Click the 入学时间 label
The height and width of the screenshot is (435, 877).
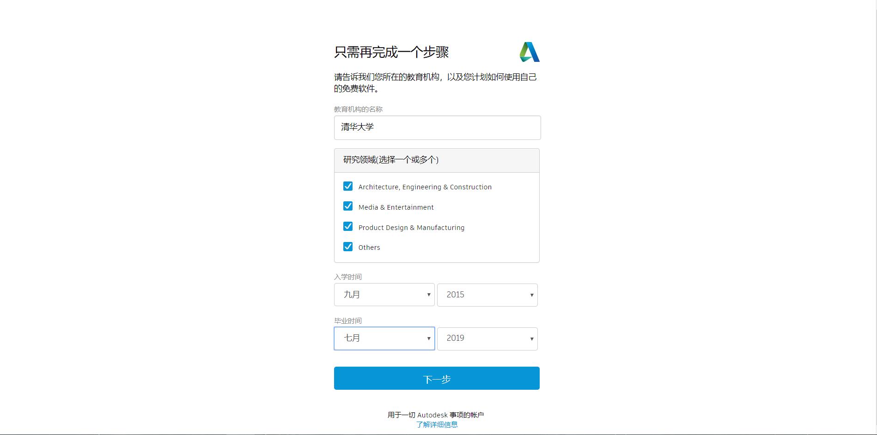point(347,277)
